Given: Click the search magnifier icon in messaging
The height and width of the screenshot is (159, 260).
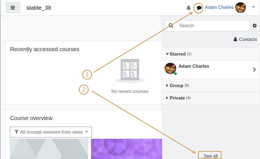Looking at the screenshot, I should [171, 25].
